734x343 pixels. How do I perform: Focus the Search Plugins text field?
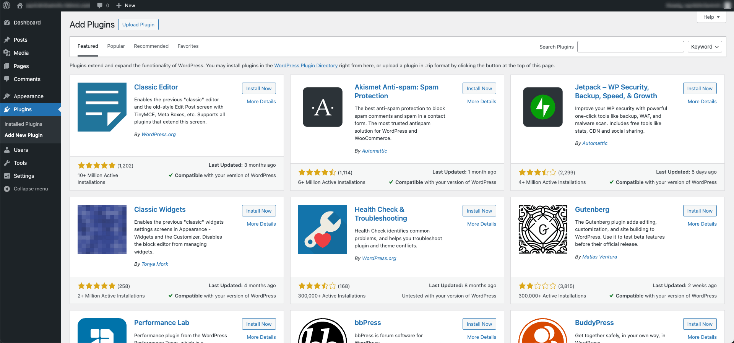tap(630, 47)
